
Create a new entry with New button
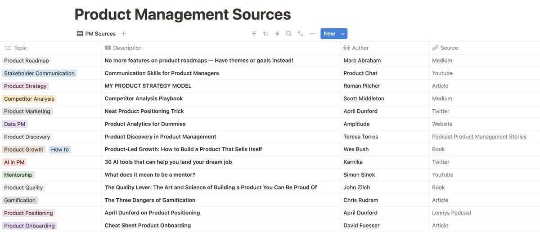[x=329, y=34]
